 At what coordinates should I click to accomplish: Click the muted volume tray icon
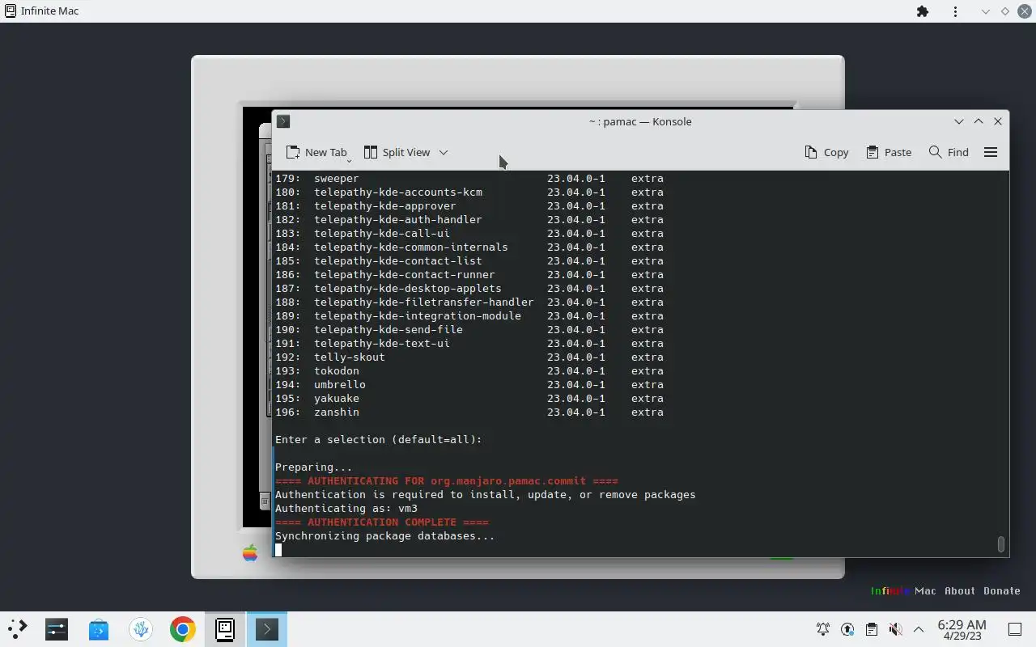(x=895, y=629)
